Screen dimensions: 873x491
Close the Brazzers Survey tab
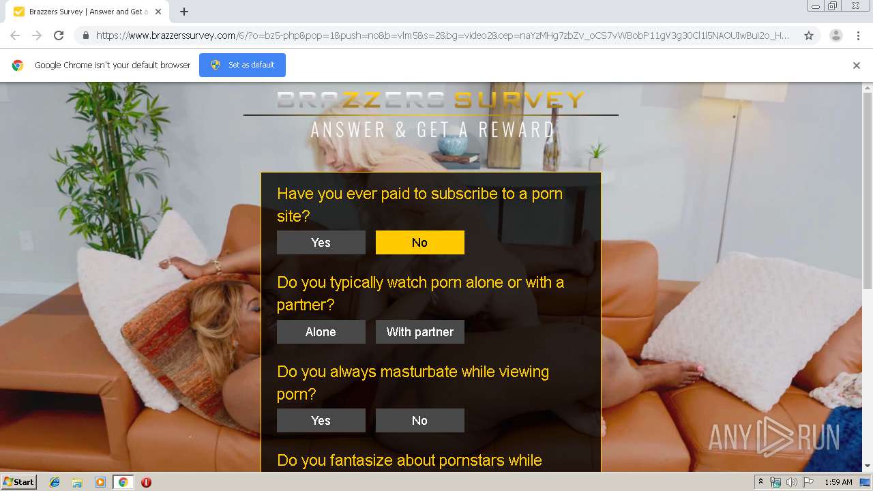click(x=158, y=12)
